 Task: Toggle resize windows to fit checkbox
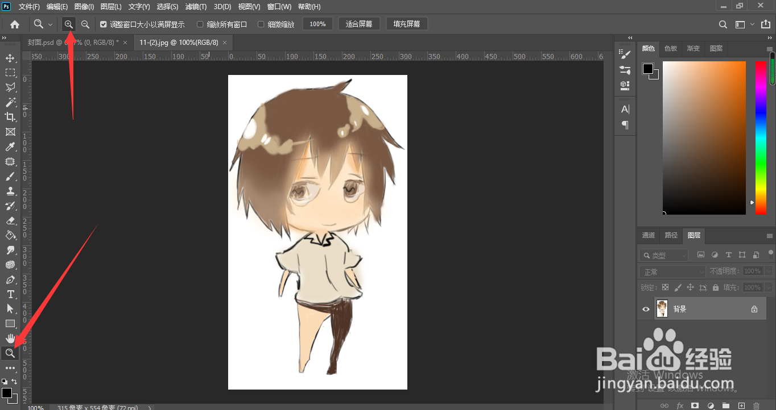tap(103, 24)
